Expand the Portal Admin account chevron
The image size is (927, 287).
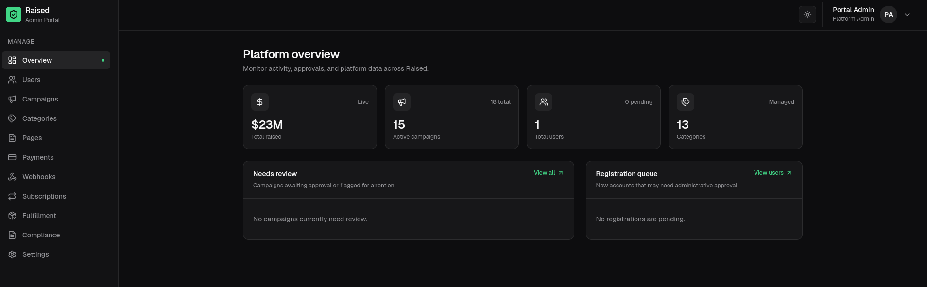(x=907, y=15)
